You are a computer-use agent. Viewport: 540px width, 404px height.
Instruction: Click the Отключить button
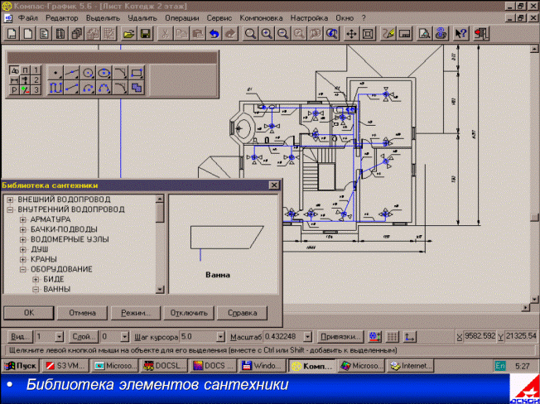point(189,313)
